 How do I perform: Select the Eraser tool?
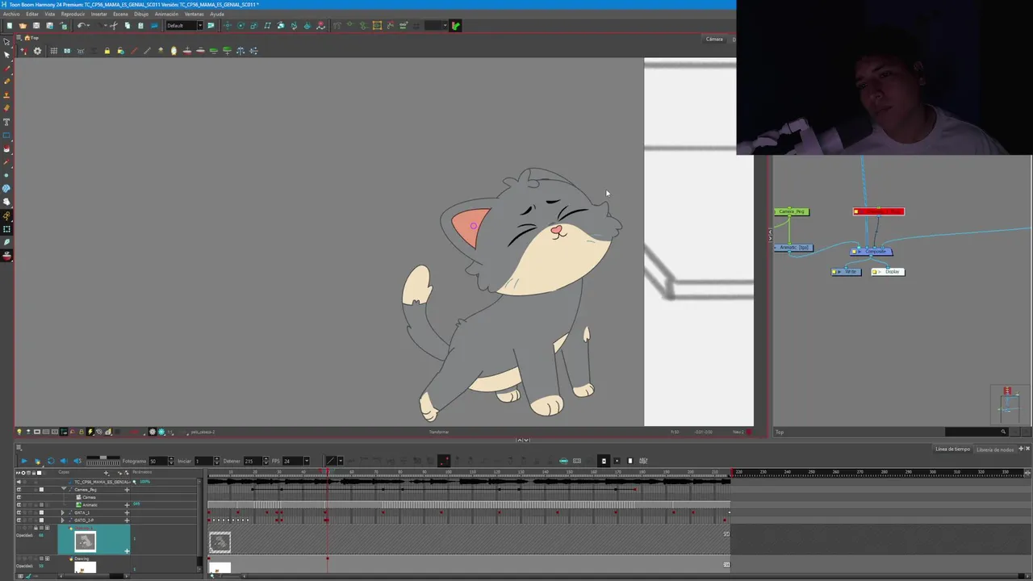coord(6,107)
